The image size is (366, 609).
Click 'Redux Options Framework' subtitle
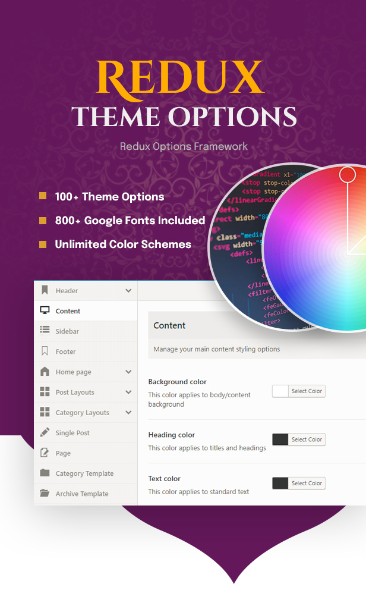pyautogui.click(x=184, y=146)
